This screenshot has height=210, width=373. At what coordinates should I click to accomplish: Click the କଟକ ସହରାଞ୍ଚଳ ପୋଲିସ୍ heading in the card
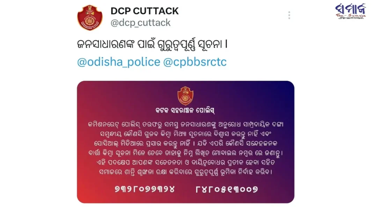coord(185,110)
